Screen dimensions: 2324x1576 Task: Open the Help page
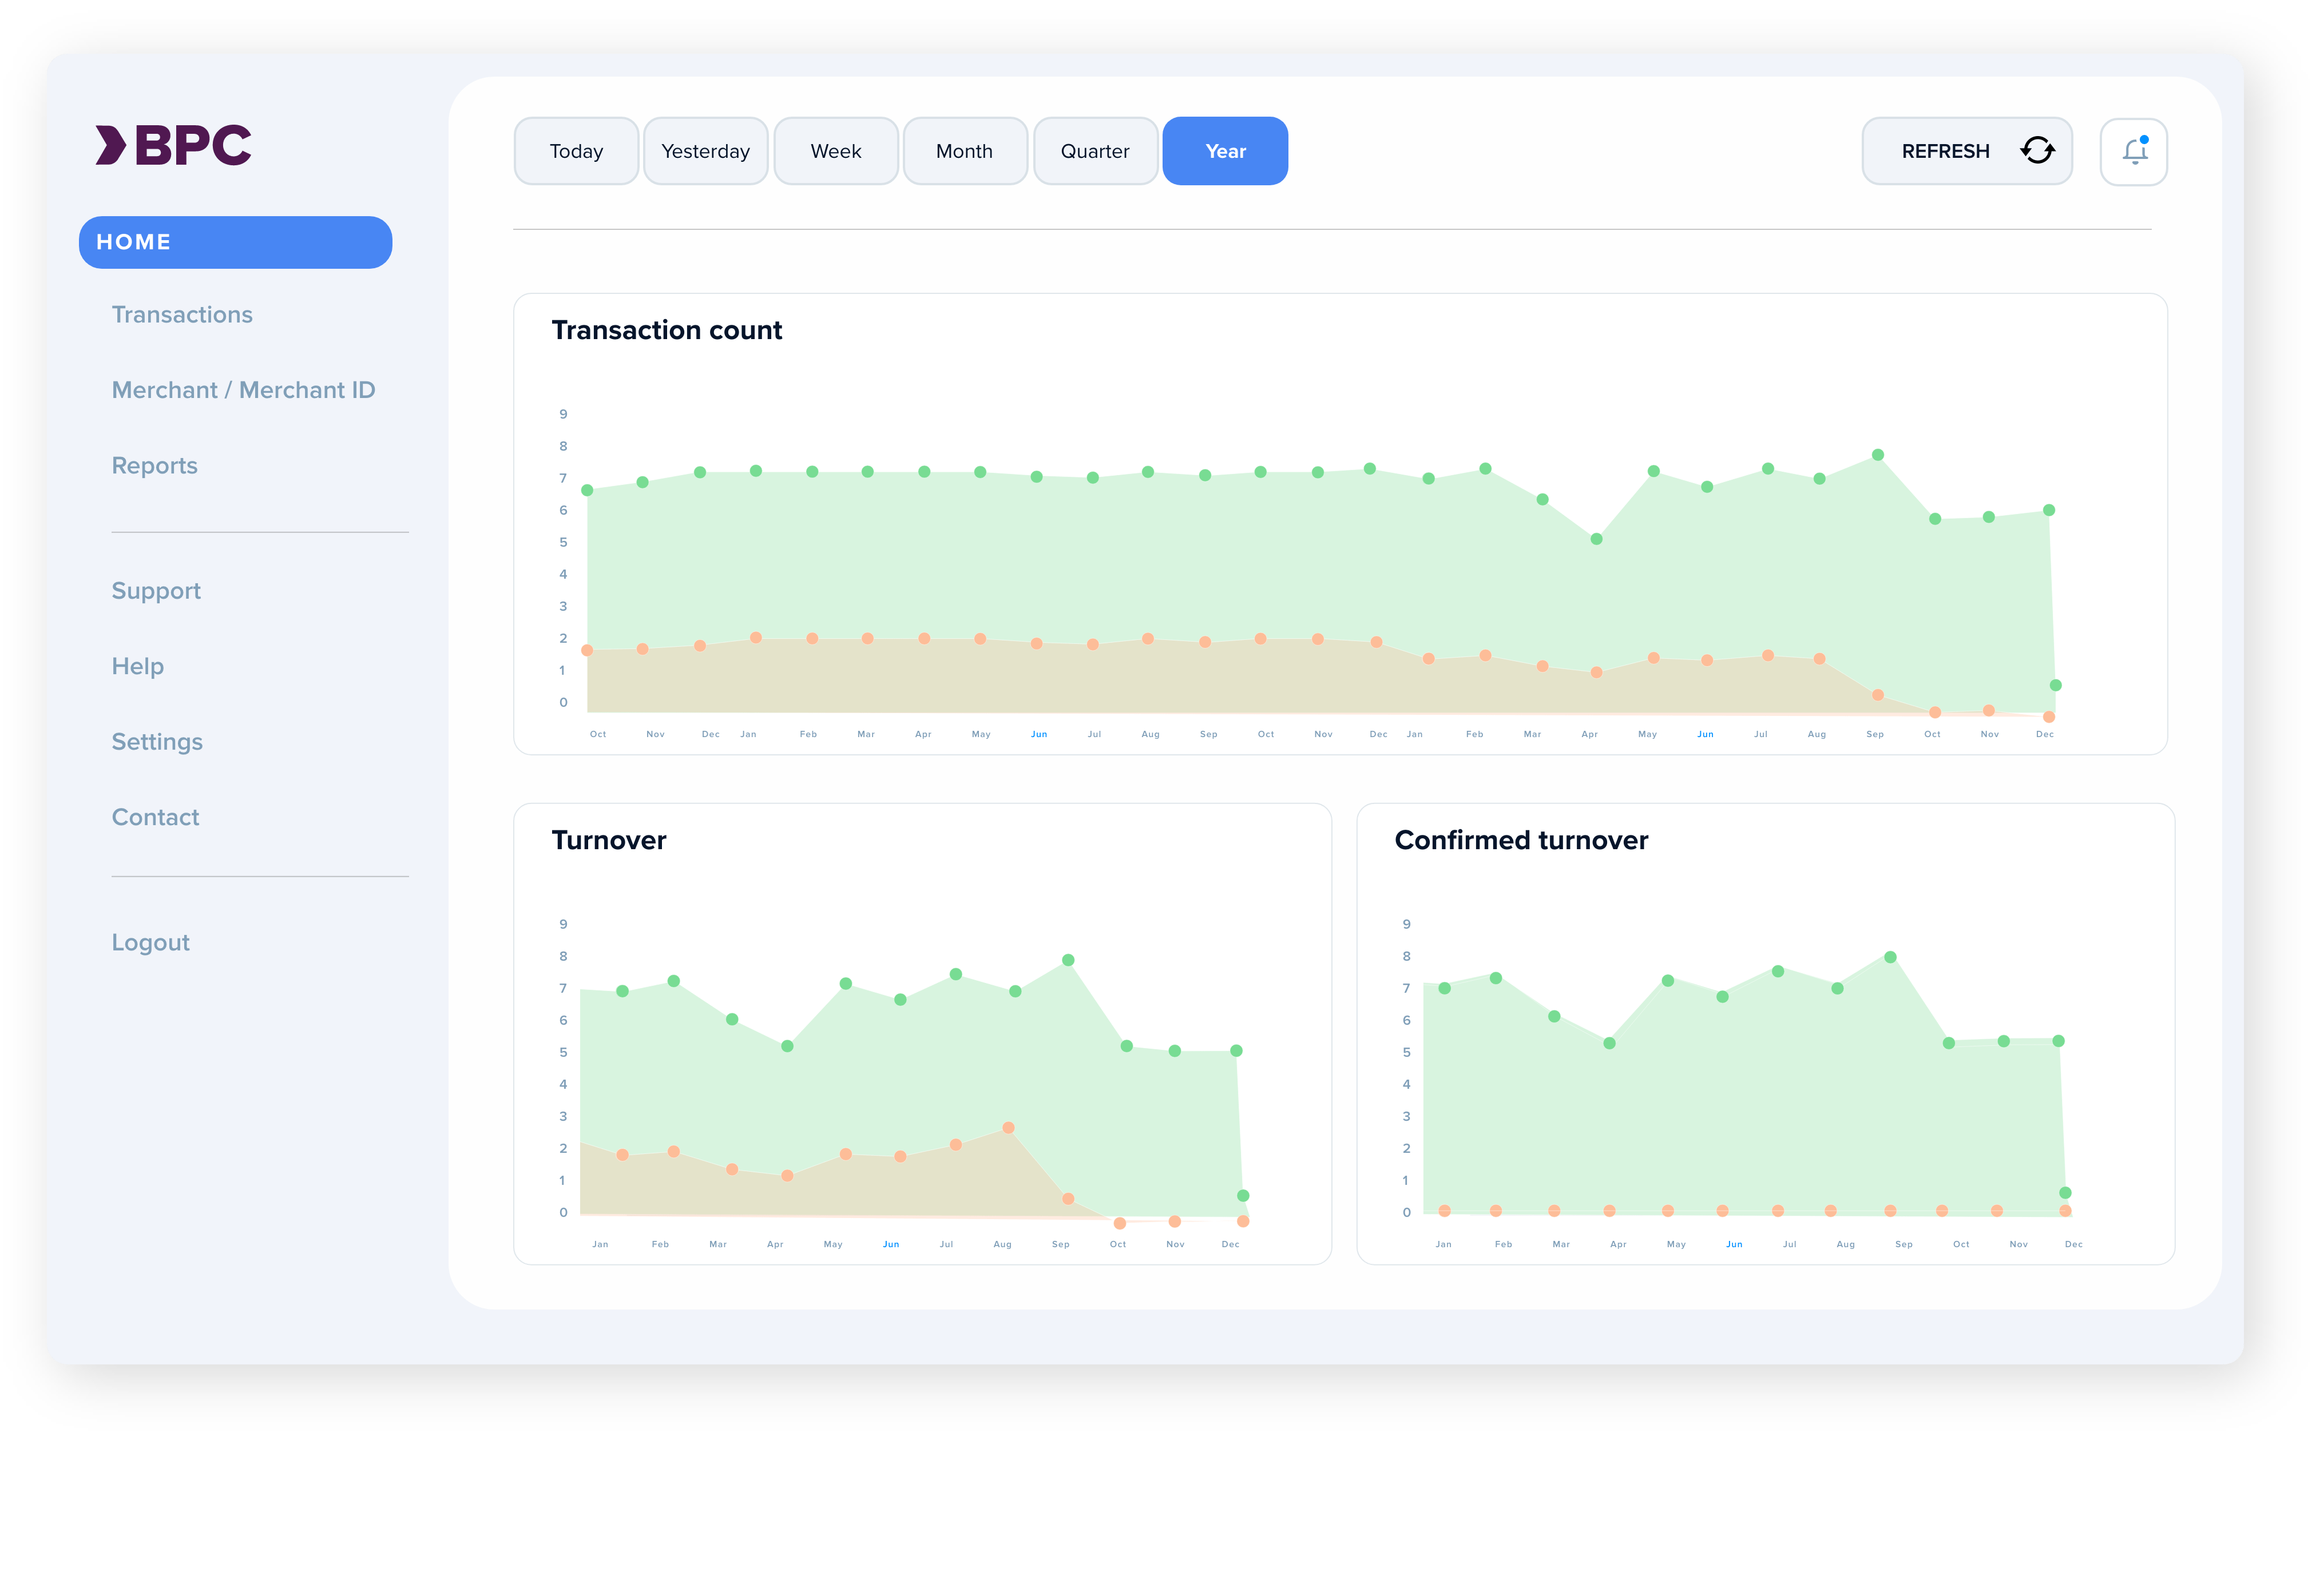pos(137,667)
